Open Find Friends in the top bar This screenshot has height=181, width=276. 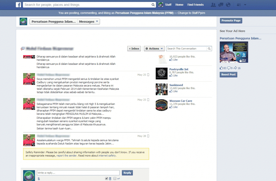point(195,5)
